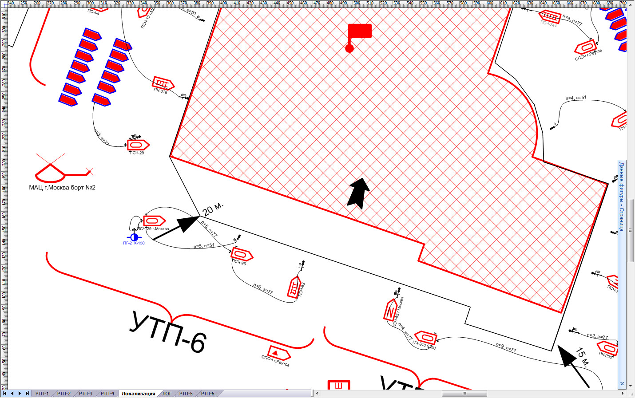Screen dimensions: 635x398
Task: Select the ПСЧ-96 fire truck symbol
Action: [x=242, y=255]
